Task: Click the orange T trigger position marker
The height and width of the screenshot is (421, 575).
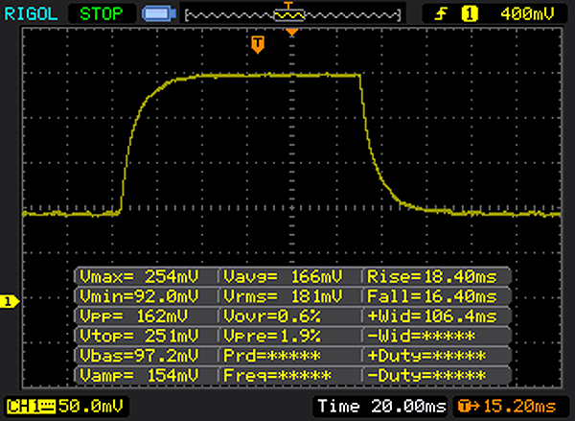Action: point(258,45)
